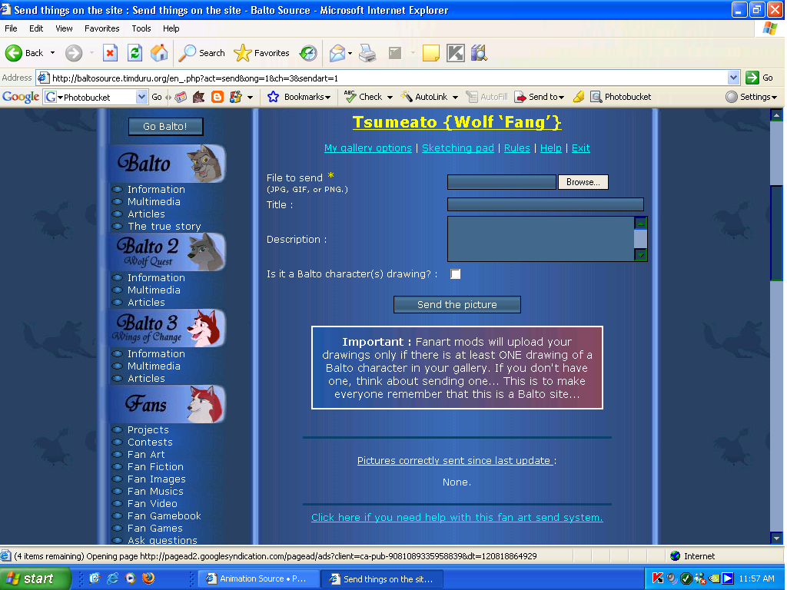Image resolution: width=787 pixels, height=590 pixels.
Task: Click the yellow sticky note toolbar icon
Action: (x=430, y=53)
